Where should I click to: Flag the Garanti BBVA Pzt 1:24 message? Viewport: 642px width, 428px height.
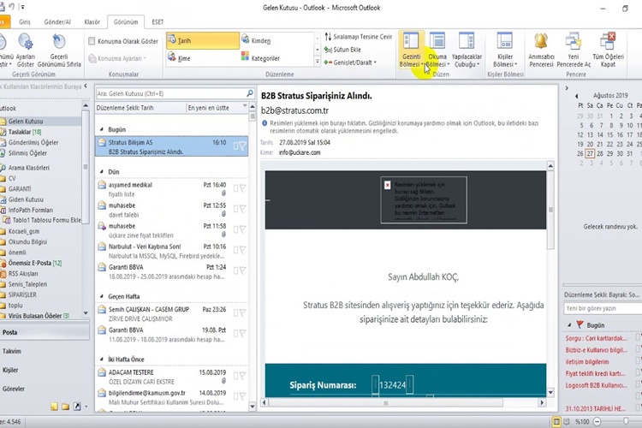[x=243, y=270]
